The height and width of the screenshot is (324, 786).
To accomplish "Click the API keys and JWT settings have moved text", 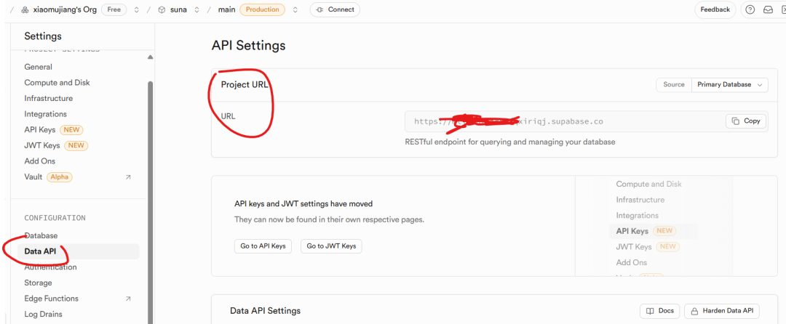I will pos(303,204).
